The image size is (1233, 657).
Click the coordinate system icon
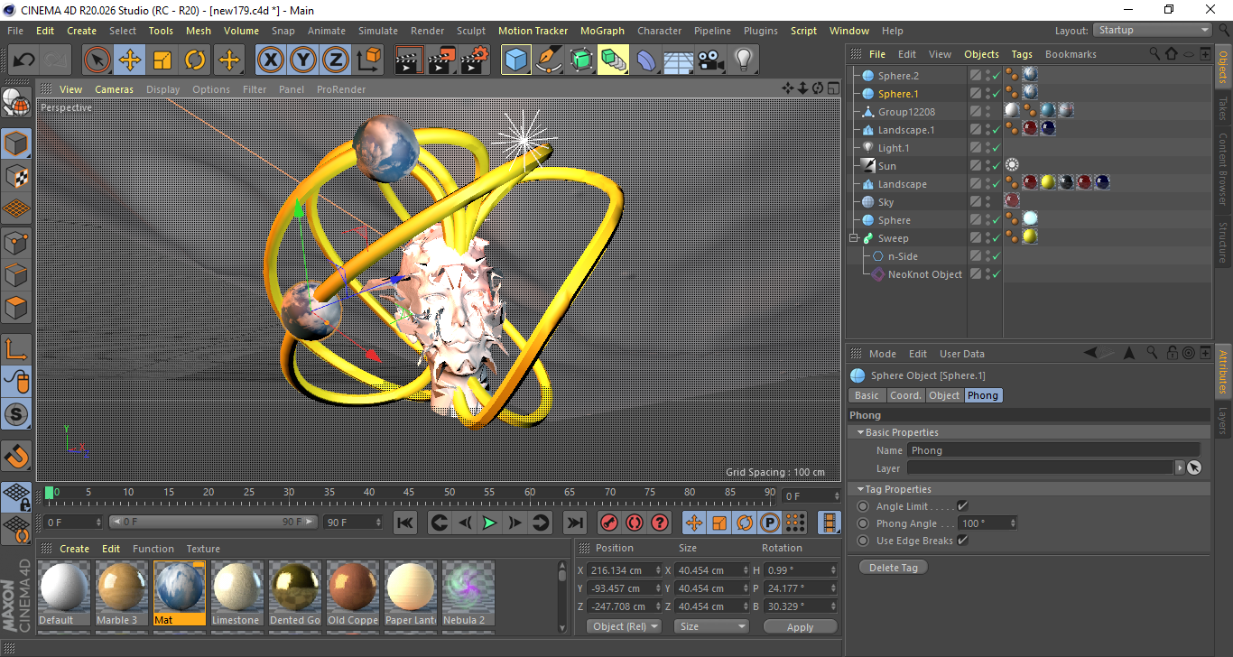[368, 60]
